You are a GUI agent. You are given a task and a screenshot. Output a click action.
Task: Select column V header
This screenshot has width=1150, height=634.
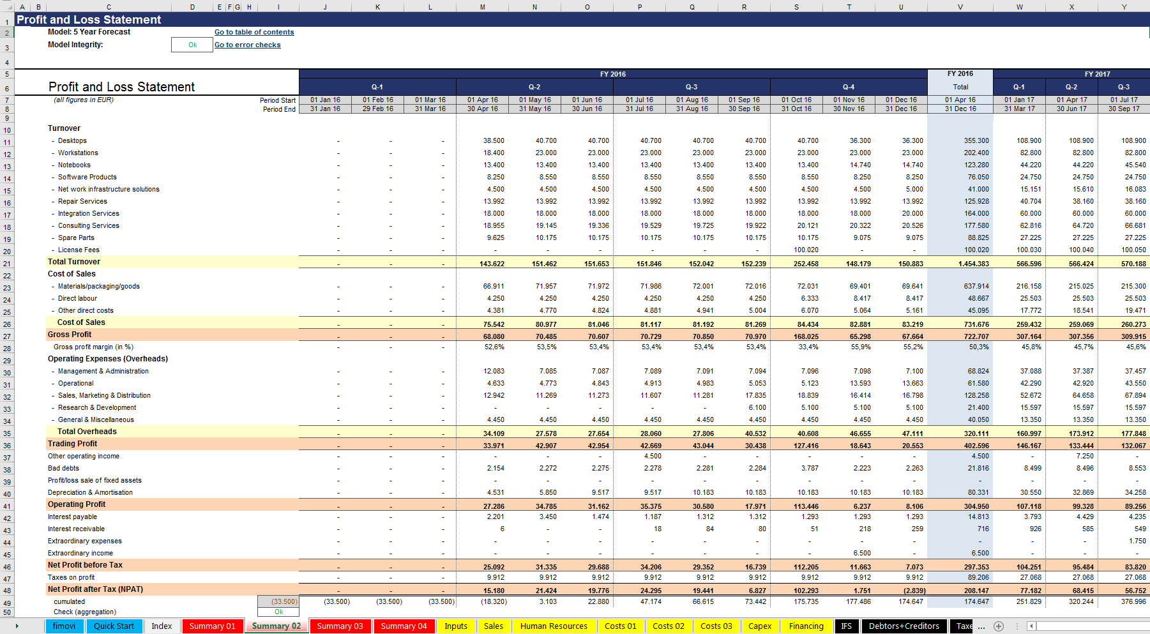[960, 7]
